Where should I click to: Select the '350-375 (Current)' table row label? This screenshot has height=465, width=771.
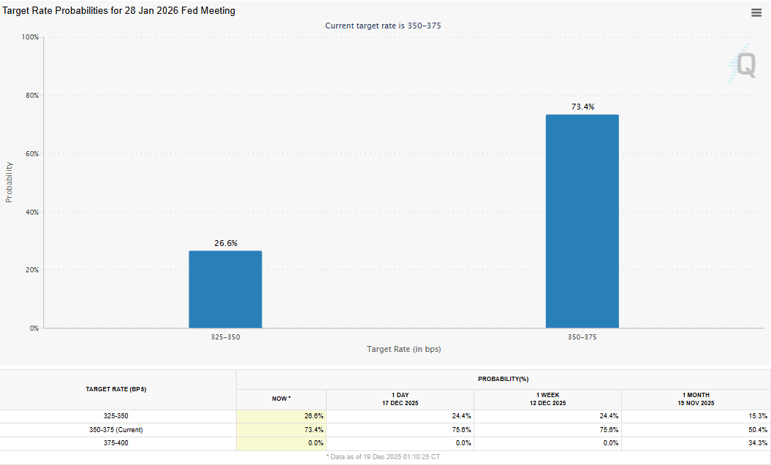[x=118, y=430]
